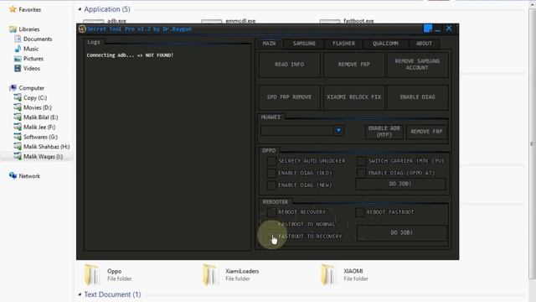
Task: Select the 'Connecting Adb... => NOT FOUND!' log line
Action: (x=130, y=55)
